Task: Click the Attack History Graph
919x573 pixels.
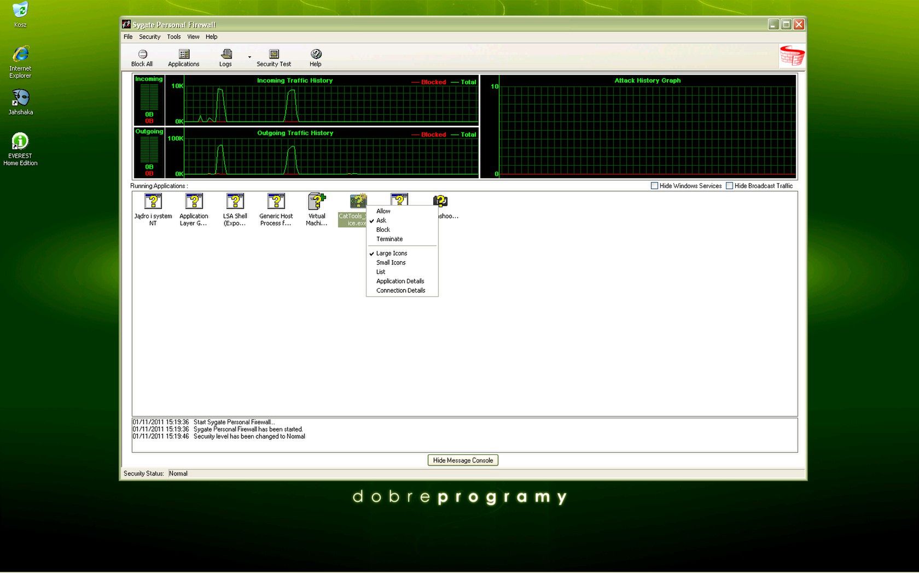Action: 638,126
